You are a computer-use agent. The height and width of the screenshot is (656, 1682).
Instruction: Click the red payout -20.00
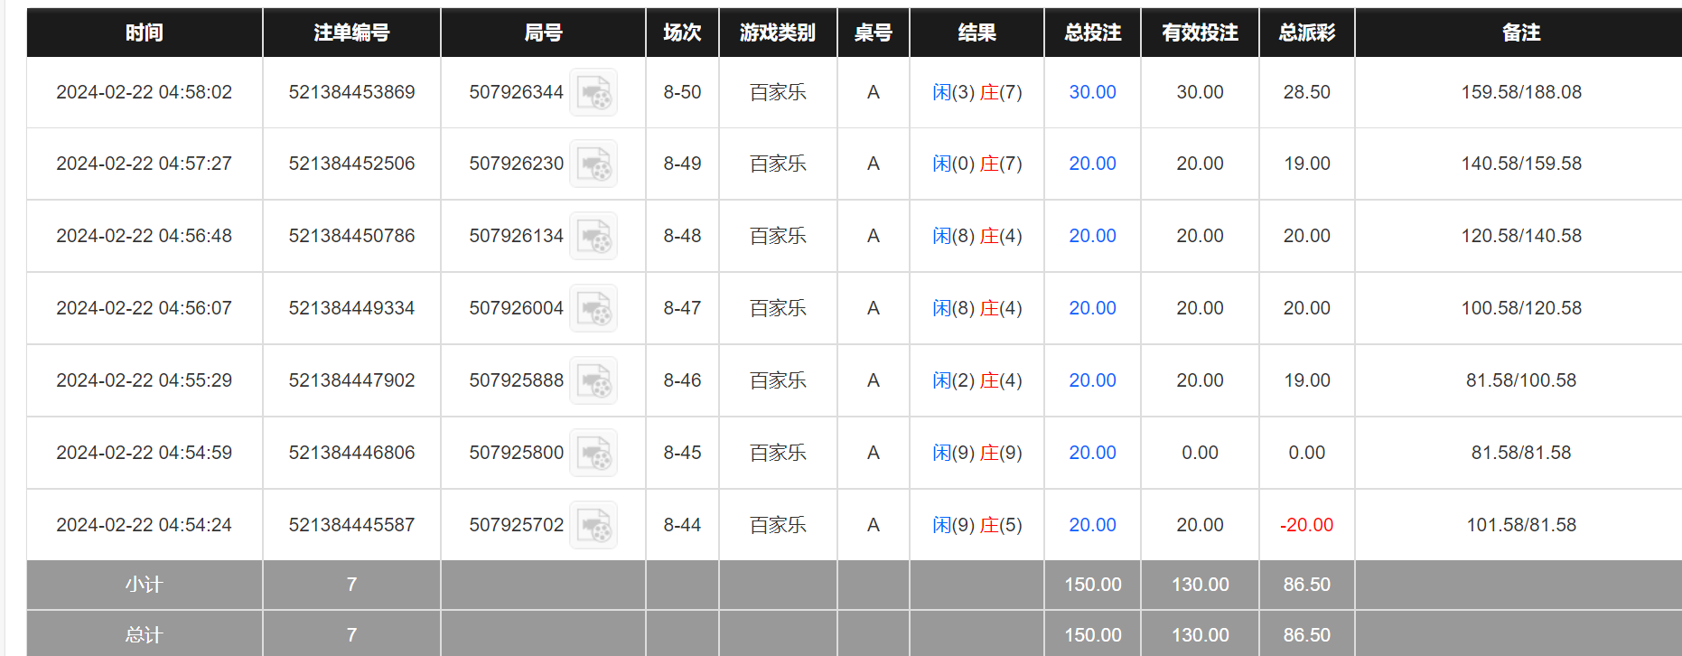click(x=1306, y=525)
